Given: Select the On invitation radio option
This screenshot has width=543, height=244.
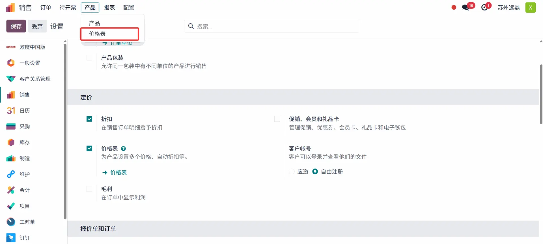Looking at the screenshot, I should (292, 172).
